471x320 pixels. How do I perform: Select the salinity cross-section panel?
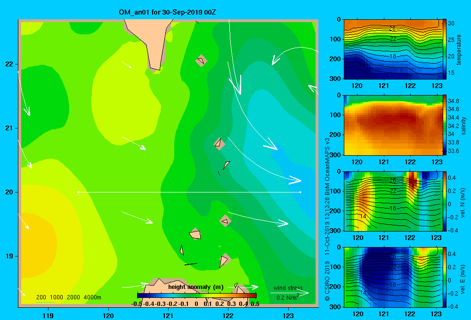click(393, 125)
